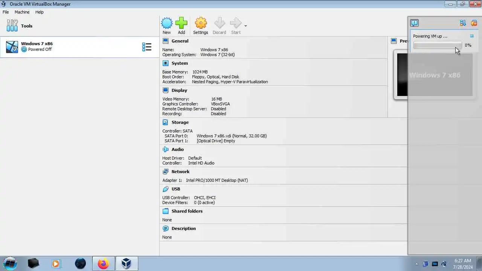This screenshot has height=271, width=482.
Task: Start the VM with the green arrow
Action: (x=236, y=26)
